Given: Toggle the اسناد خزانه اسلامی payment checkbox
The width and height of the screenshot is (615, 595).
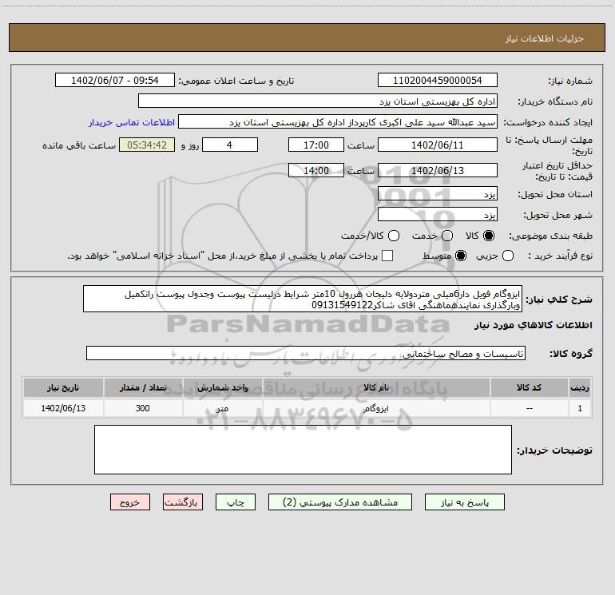Looking at the screenshot, I should pyautogui.click(x=387, y=256).
